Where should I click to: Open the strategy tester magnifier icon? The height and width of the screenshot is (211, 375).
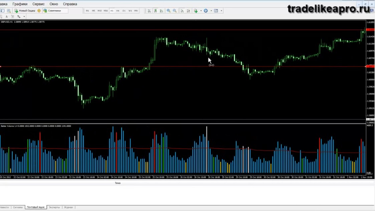coord(9,11)
